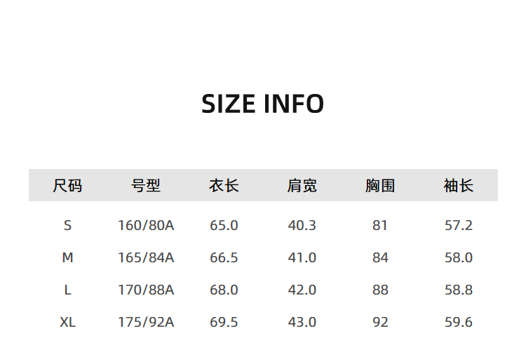Click the 袖长 column header

coord(459,186)
